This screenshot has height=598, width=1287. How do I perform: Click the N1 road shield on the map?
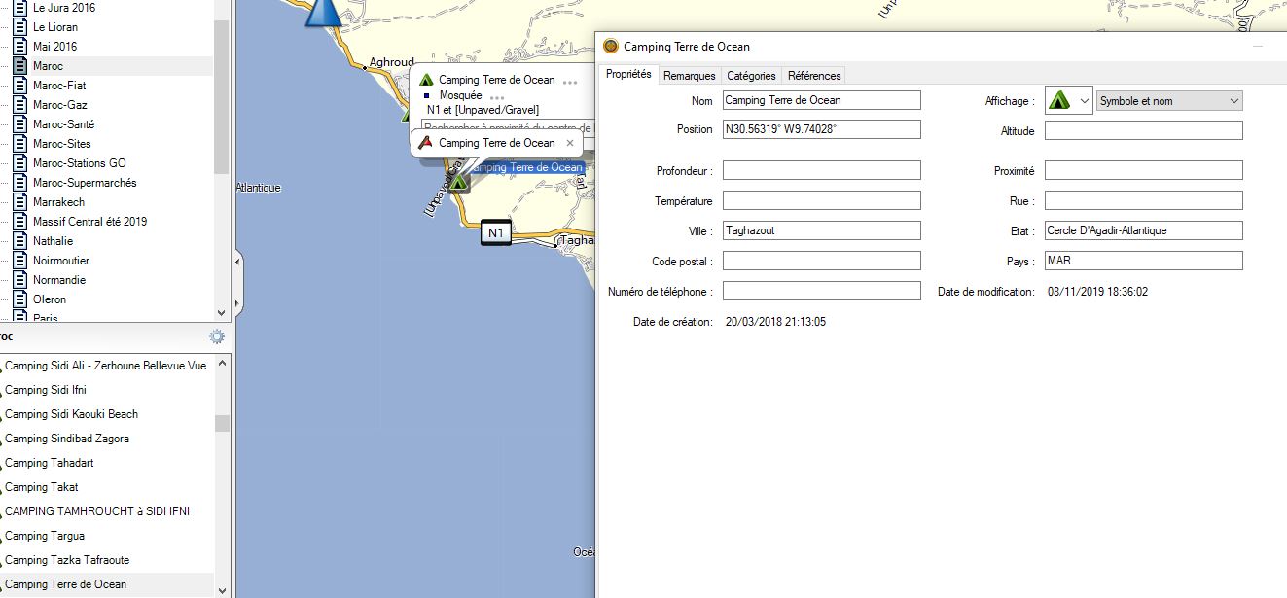coord(496,233)
